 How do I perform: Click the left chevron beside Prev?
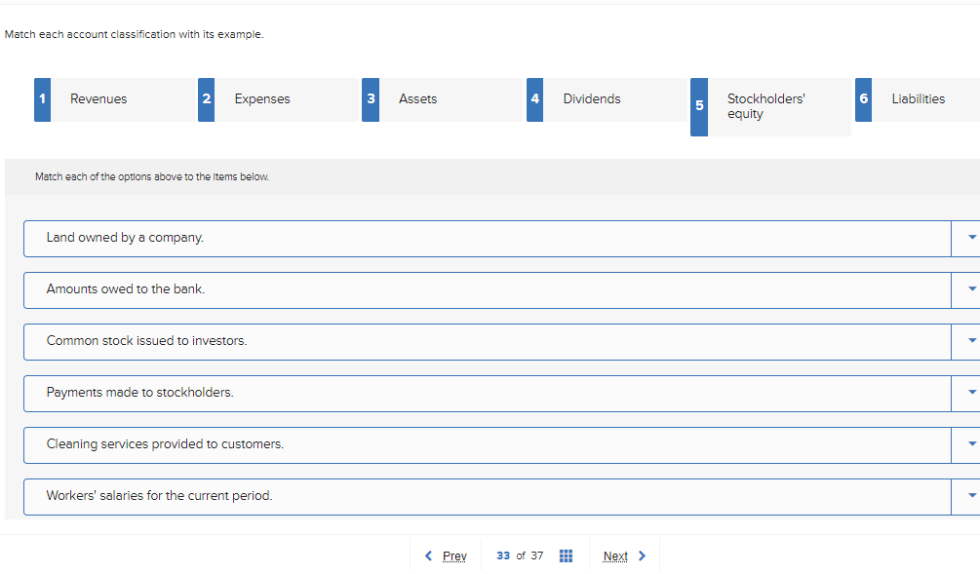coord(430,555)
